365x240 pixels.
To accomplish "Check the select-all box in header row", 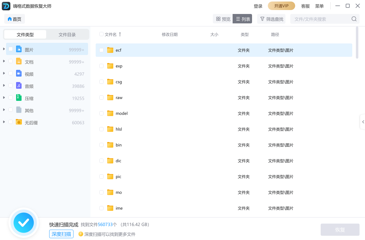I will click(101, 34).
